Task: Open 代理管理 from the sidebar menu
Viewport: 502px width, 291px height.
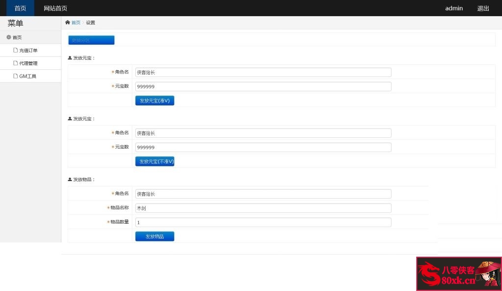Action: click(28, 63)
